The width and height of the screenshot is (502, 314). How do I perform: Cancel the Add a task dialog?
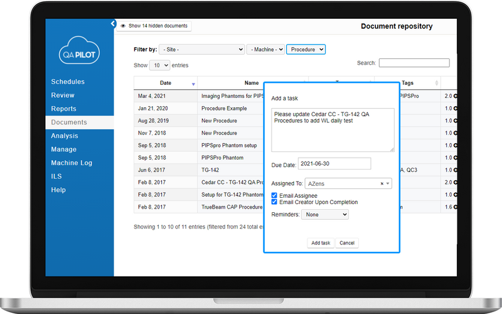(x=347, y=243)
